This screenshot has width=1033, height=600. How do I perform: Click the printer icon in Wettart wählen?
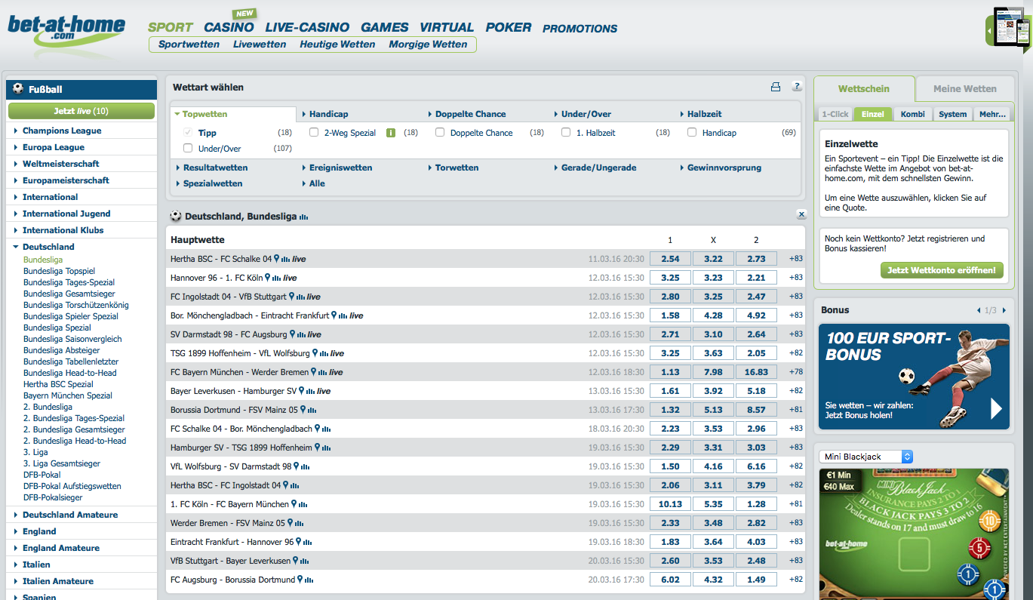click(x=775, y=88)
